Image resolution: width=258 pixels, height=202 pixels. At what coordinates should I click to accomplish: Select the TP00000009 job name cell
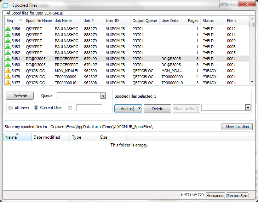[66, 77]
